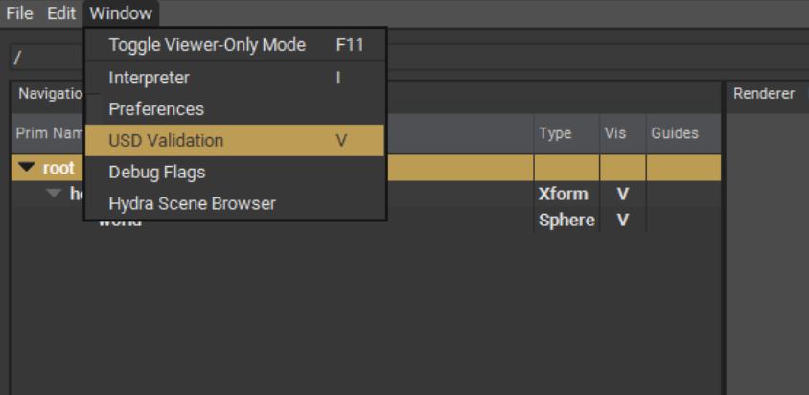The width and height of the screenshot is (809, 395).
Task: Open the File menu
Action: (19, 14)
